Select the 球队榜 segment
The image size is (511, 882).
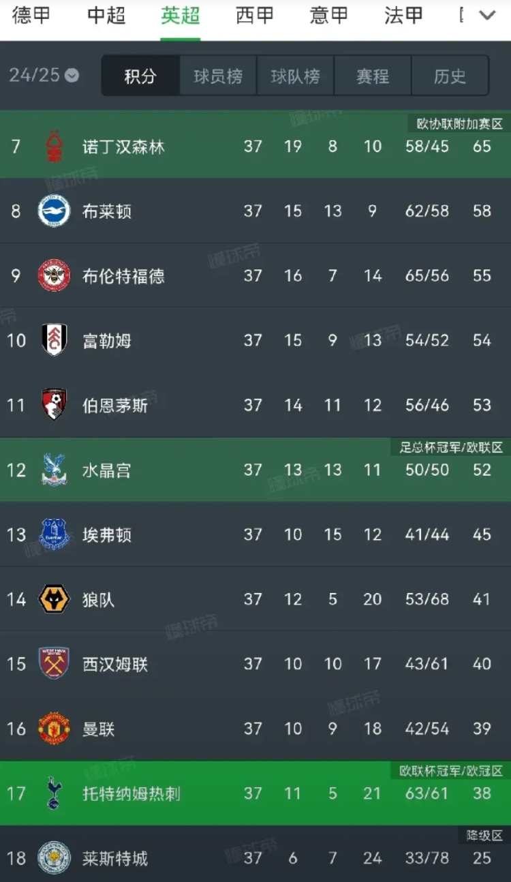click(x=295, y=76)
